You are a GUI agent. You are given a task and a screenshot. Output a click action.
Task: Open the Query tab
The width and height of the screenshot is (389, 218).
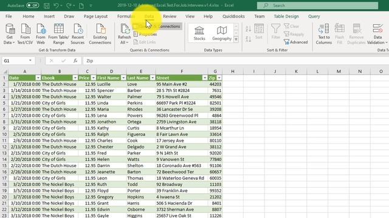coord(314,16)
